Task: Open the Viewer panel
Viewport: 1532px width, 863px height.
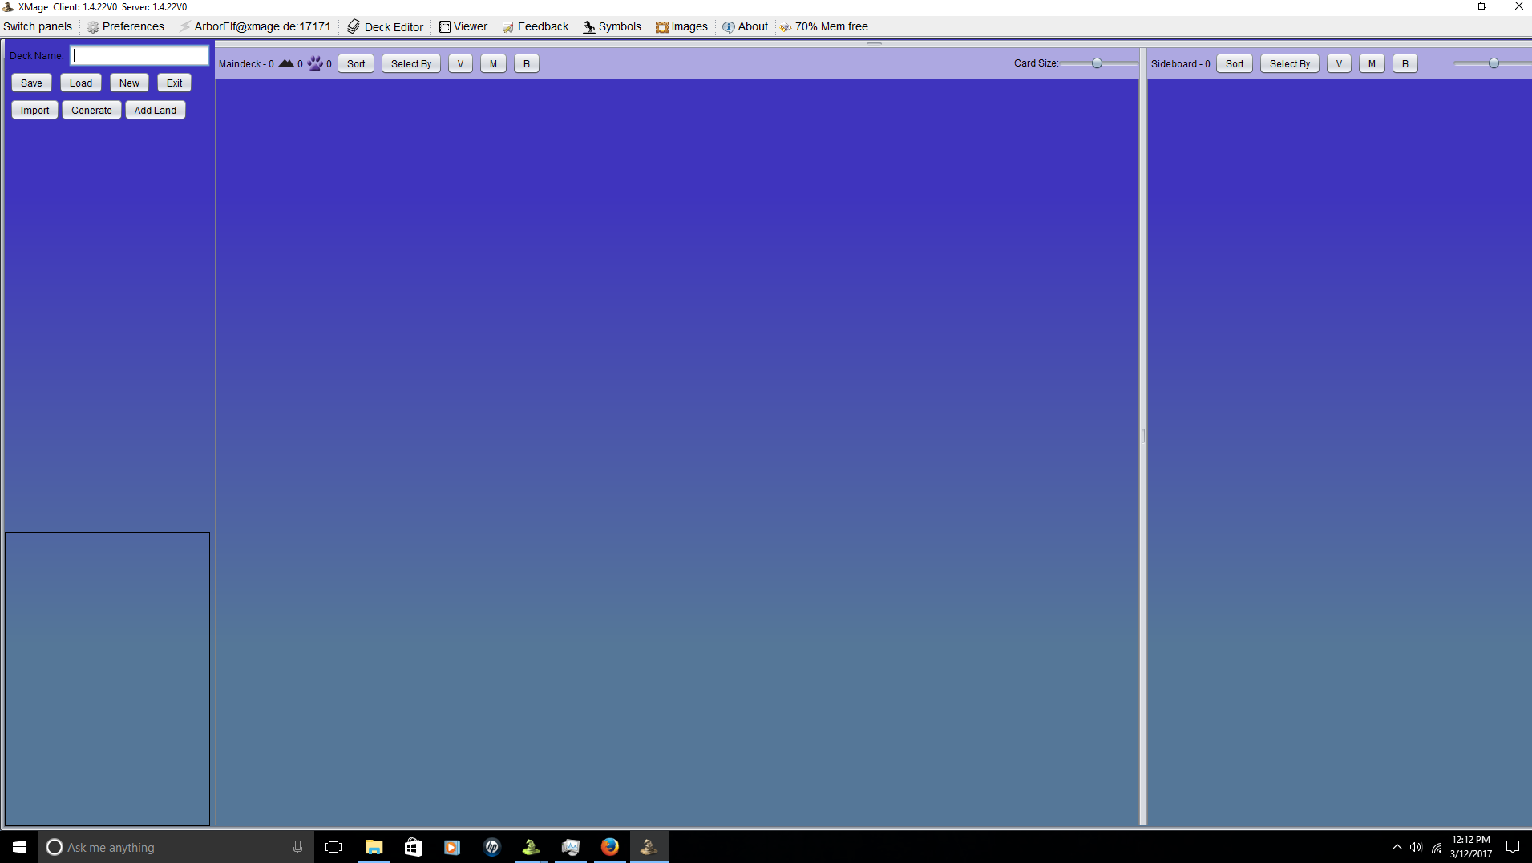Action: (x=463, y=26)
